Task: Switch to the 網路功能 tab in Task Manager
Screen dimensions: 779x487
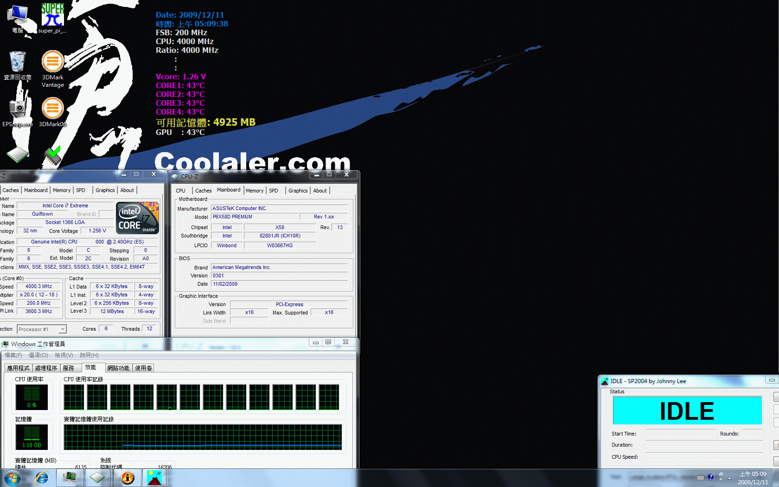Action: [x=119, y=368]
